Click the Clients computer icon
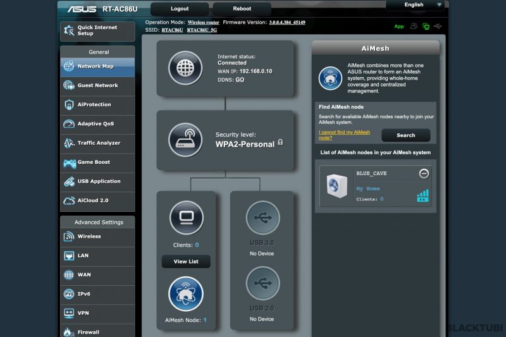Viewport: 506px width, 337px height. (x=187, y=218)
